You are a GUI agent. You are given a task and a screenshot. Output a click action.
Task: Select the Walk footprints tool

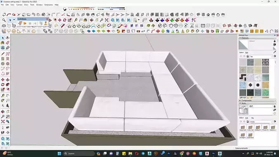click(2, 133)
